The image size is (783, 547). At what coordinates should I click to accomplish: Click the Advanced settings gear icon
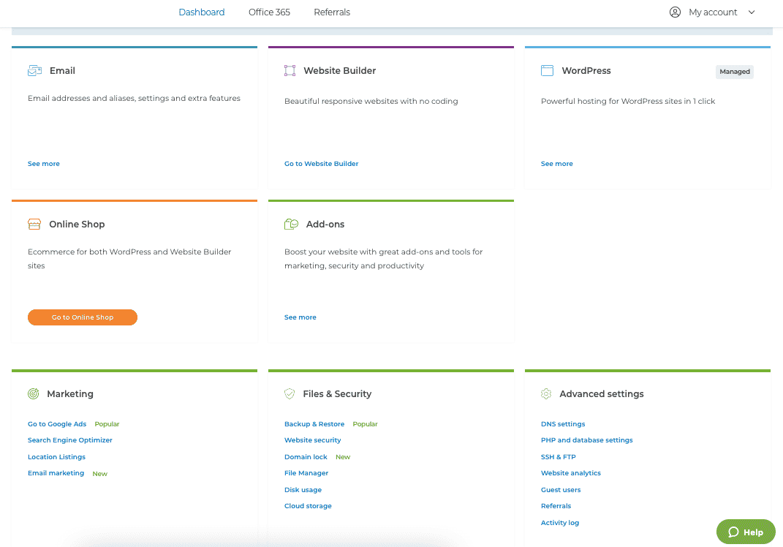(546, 393)
